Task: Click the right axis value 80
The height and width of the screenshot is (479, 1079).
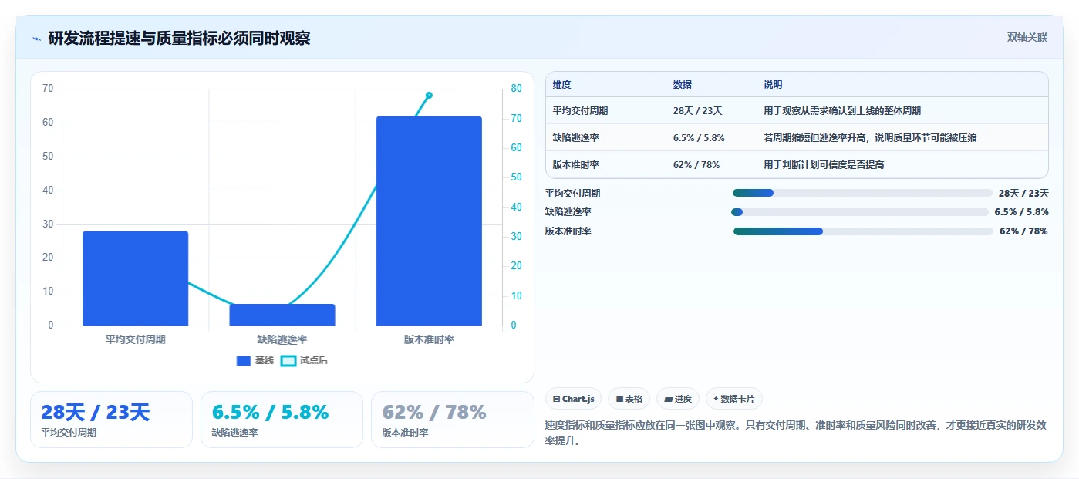Action: click(516, 89)
